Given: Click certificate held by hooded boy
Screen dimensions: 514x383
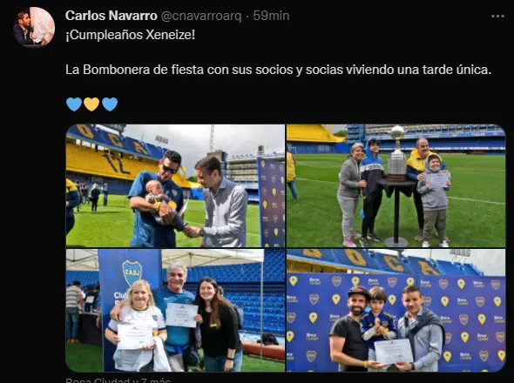Looking at the screenshot, I should tap(438, 180).
